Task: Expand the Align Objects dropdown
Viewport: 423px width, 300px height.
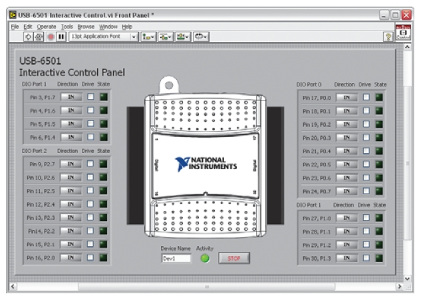Action: click(148, 37)
